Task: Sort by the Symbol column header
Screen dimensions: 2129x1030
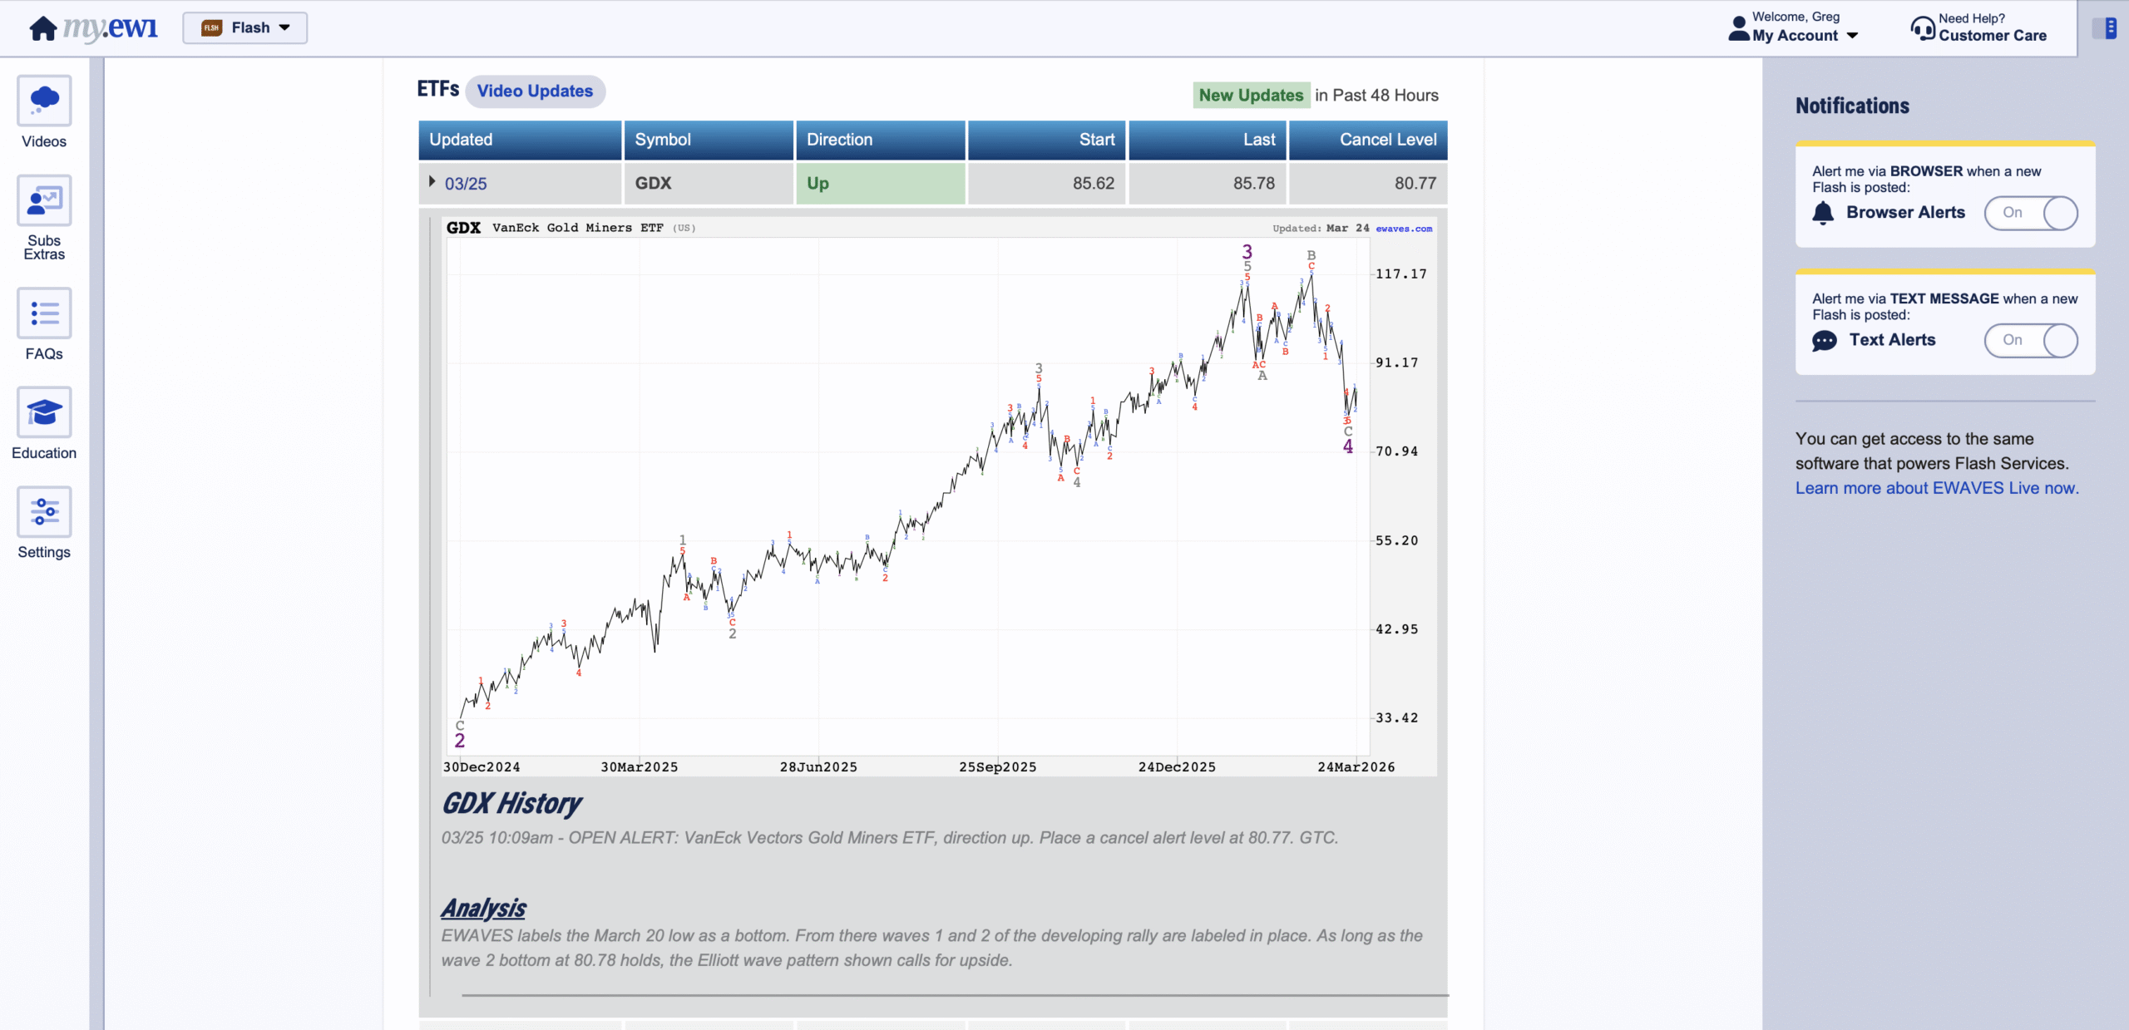Action: (709, 140)
